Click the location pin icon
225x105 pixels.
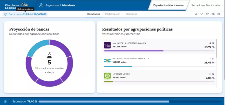pyautogui.click(x=41, y=5)
